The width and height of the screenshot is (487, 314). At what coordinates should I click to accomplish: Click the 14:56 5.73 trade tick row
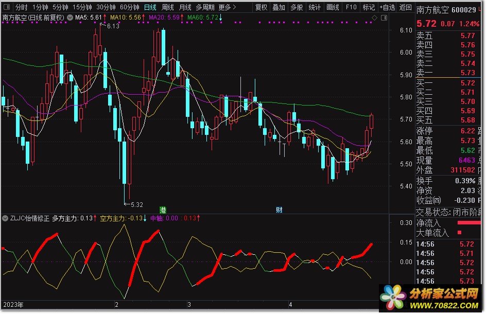445,281
